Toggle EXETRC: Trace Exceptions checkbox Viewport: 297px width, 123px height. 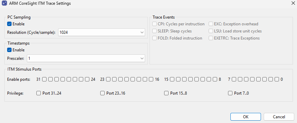[x=211, y=38]
